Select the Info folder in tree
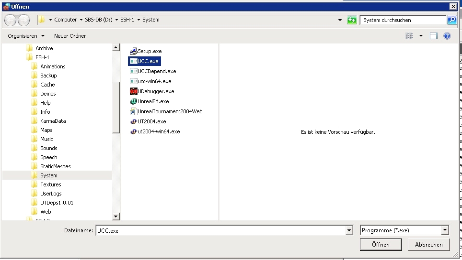The image size is (462, 260). (x=45, y=112)
